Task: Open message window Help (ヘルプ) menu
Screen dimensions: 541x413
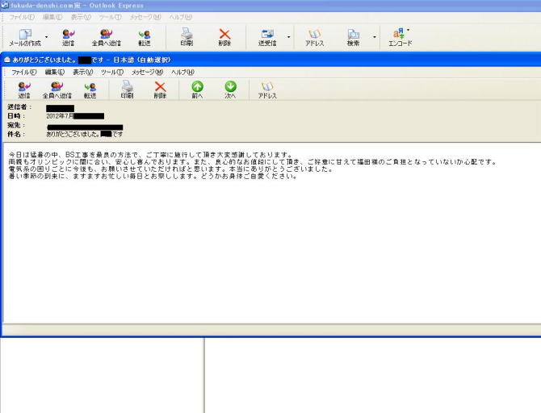Action: click(x=182, y=72)
